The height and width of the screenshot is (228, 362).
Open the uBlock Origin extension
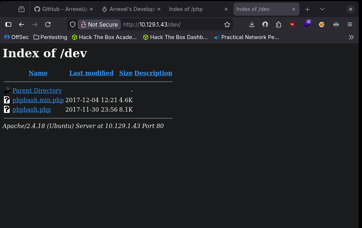[292, 24]
